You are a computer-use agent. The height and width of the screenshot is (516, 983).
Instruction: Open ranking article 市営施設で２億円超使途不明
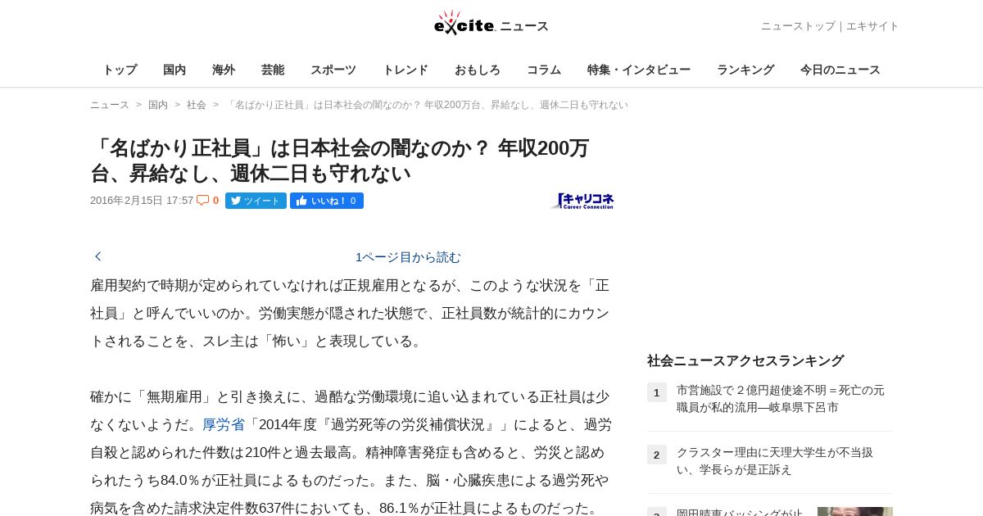pos(781,399)
